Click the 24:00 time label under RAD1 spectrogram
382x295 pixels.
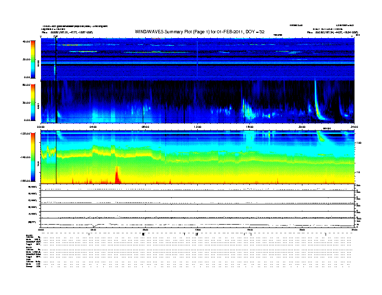354,127
